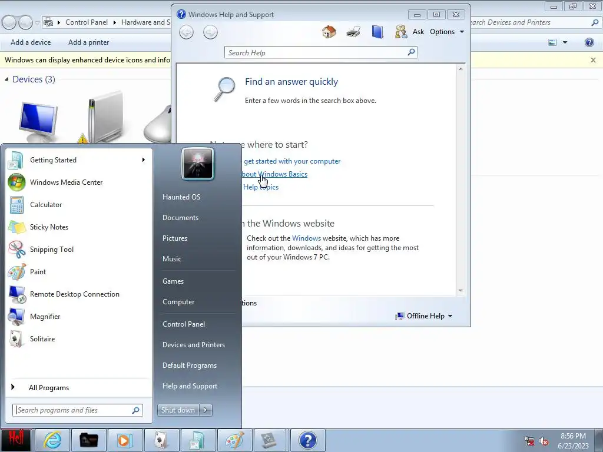This screenshot has height=452, width=603.
Task: Open Paint from the Start menu
Action: pyautogui.click(x=79, y=271)
